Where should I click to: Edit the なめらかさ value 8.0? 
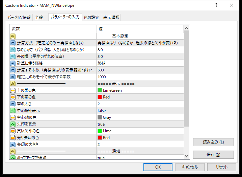click(x=140, y=50)
